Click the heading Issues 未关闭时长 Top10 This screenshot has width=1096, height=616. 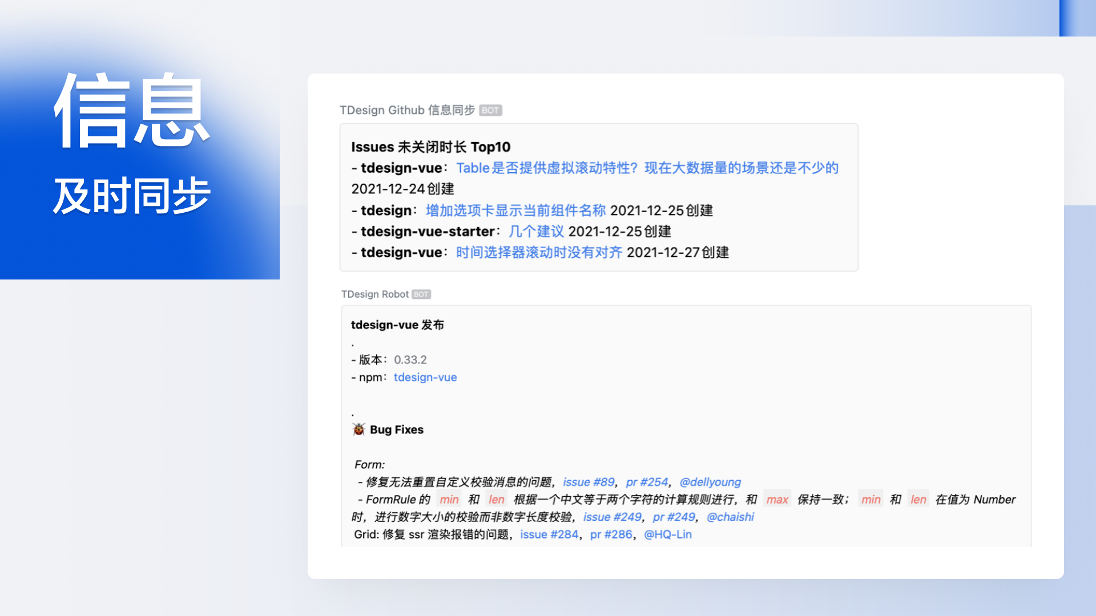431,147
